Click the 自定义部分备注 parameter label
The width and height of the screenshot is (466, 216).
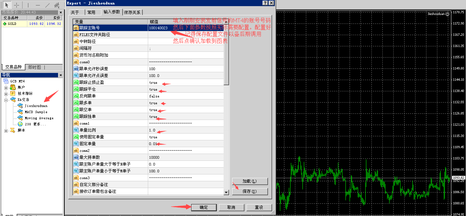point(94,185)
